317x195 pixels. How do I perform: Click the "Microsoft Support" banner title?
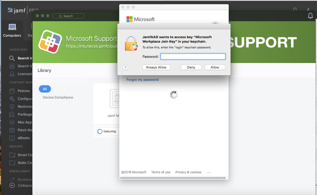pyautogui.click(x=91, y=38)
